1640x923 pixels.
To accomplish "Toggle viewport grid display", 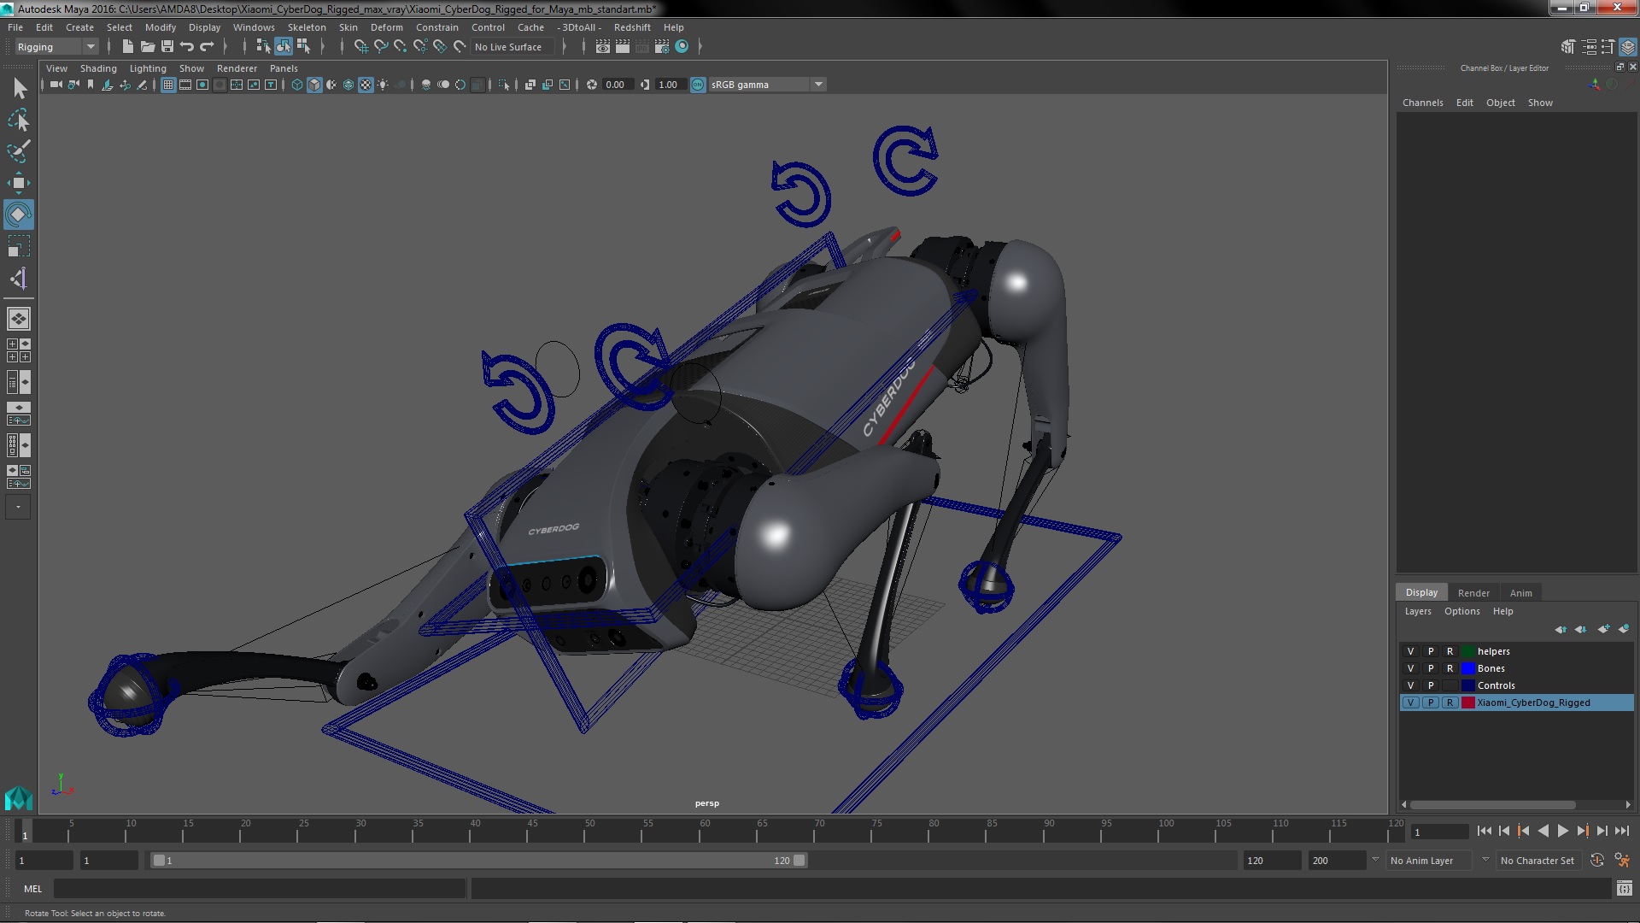I will (x=168, y=85).
